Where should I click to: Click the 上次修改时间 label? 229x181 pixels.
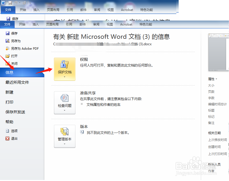click(218, 140)
